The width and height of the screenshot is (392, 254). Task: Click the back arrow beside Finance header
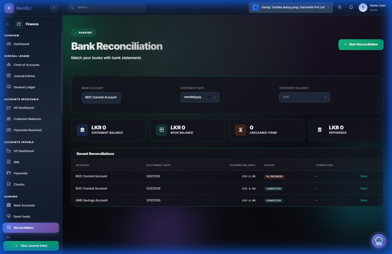[7, 24]
